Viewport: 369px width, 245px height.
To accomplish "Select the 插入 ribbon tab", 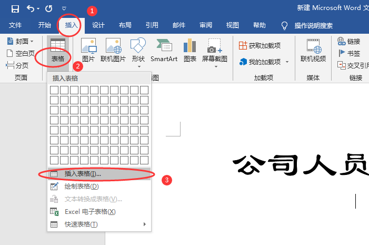I will (71, 25).
